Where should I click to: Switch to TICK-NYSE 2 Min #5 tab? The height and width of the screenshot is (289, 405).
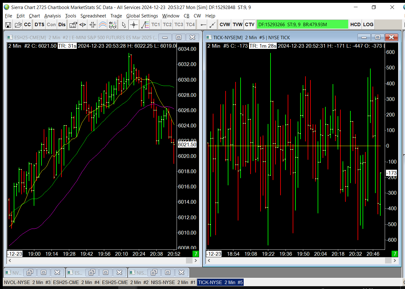220,282
